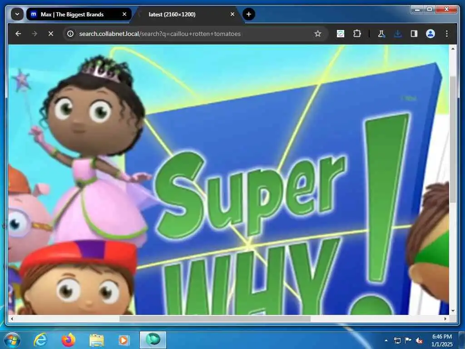Stop loading the page
This screenshot has width=465, height=349.
51,34
